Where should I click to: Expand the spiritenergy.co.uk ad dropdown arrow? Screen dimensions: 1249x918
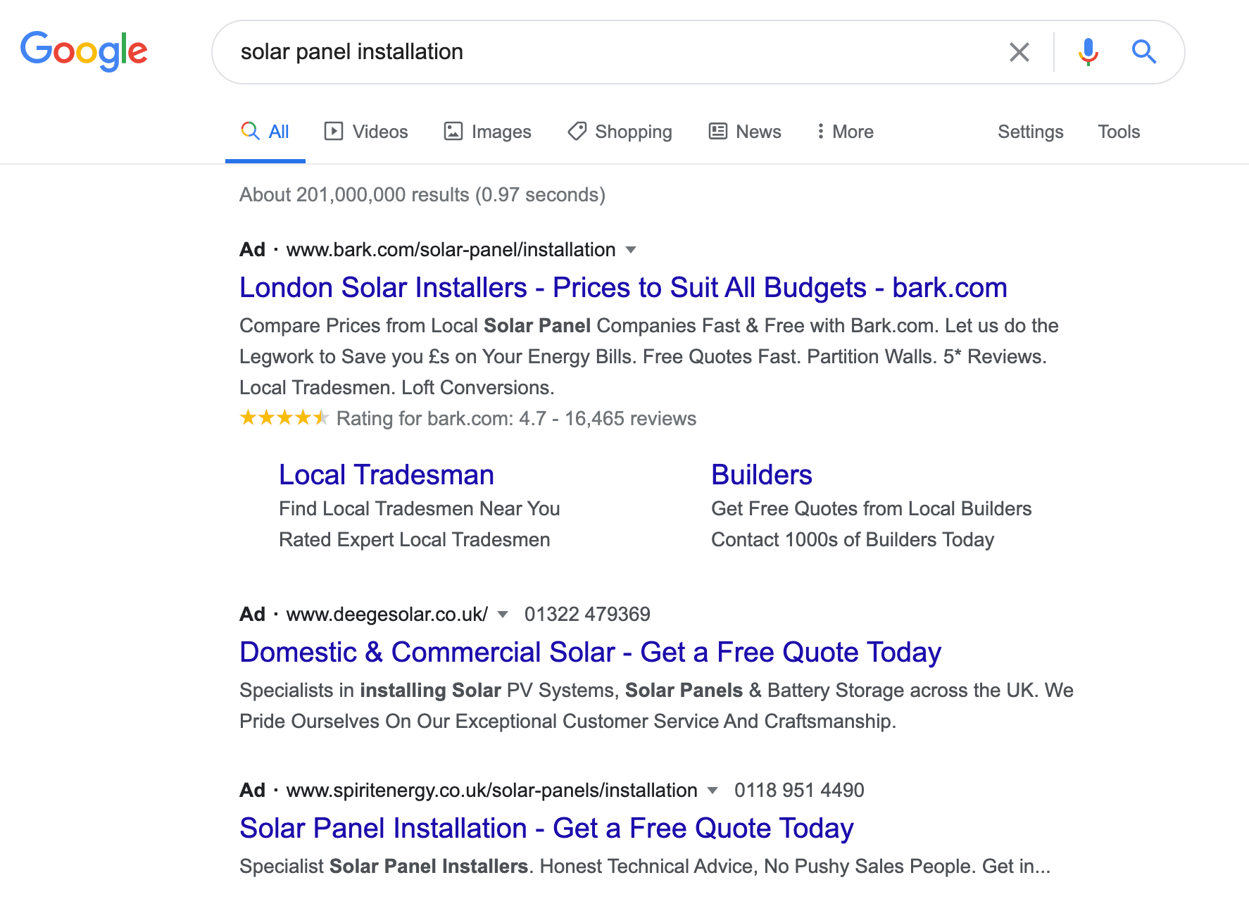[x=713, y=791]
